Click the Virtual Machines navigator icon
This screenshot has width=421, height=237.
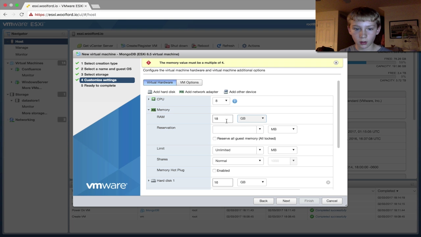pyautogui.click(x=12, y=63)
